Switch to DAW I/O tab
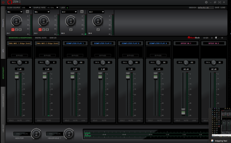Image resolution: width=231 pixels, height=143 pixels. coord(53,38)
